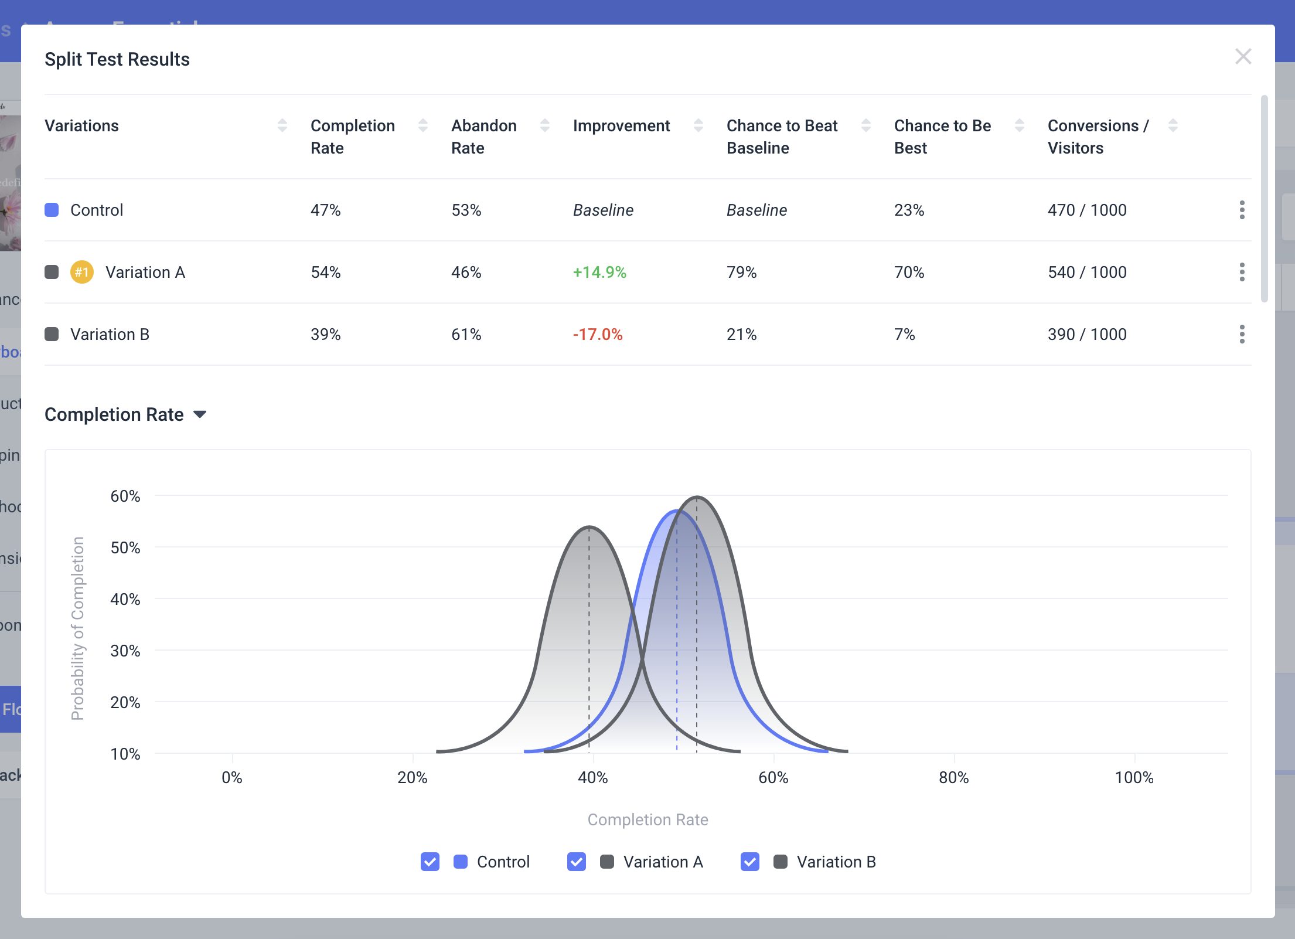Viewport: 1295px width, 939px height.
Task: Click the Split Test Results title
Action: click(117, 59)
